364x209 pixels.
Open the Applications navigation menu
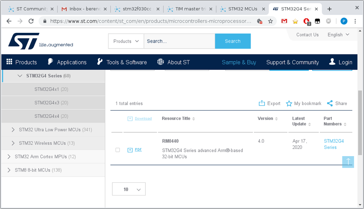[x=67, y=62]
